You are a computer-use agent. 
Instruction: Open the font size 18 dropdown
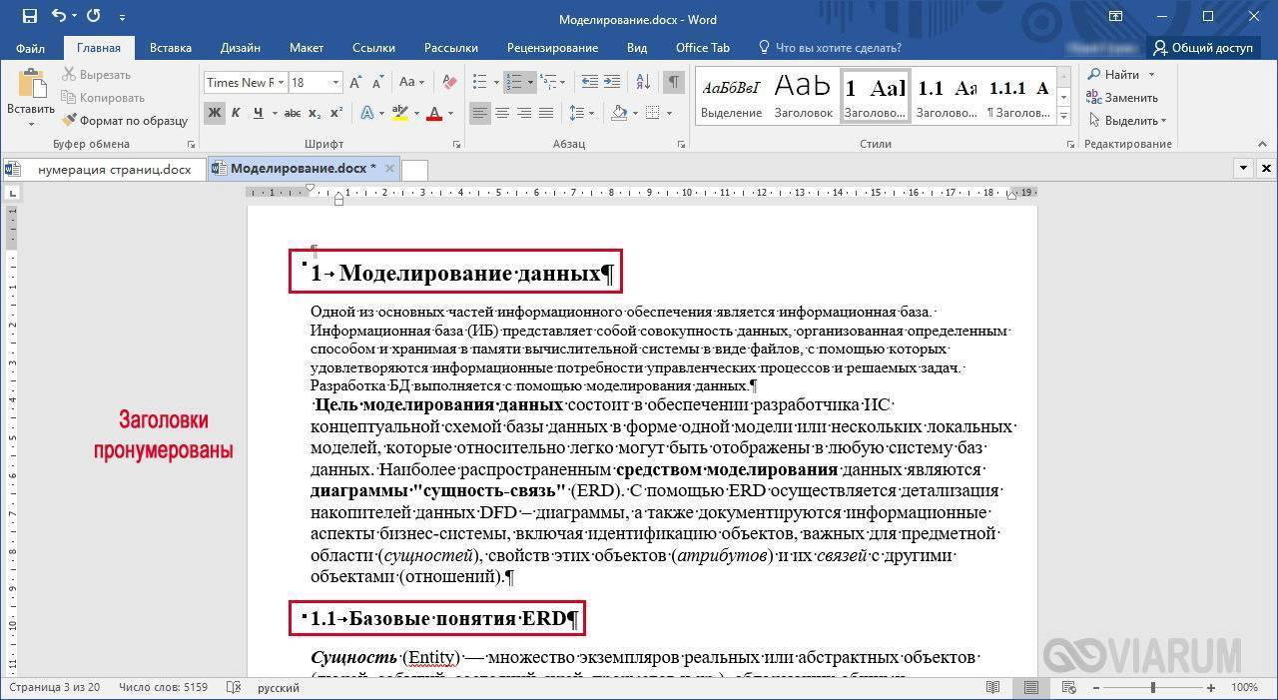click(x=335, y=83)
